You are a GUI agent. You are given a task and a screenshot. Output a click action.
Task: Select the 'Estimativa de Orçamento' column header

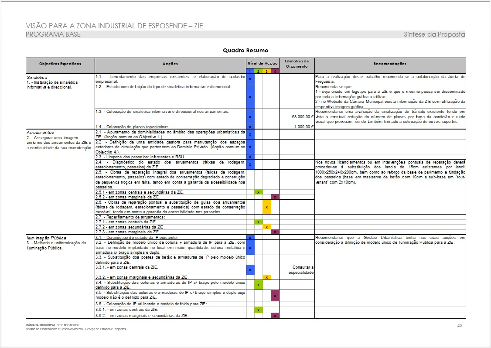tap(297, 64)
